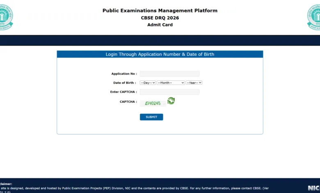Click the NIC logo in footer
Viewport: 320px width, 193px height.
coord(314,188)
